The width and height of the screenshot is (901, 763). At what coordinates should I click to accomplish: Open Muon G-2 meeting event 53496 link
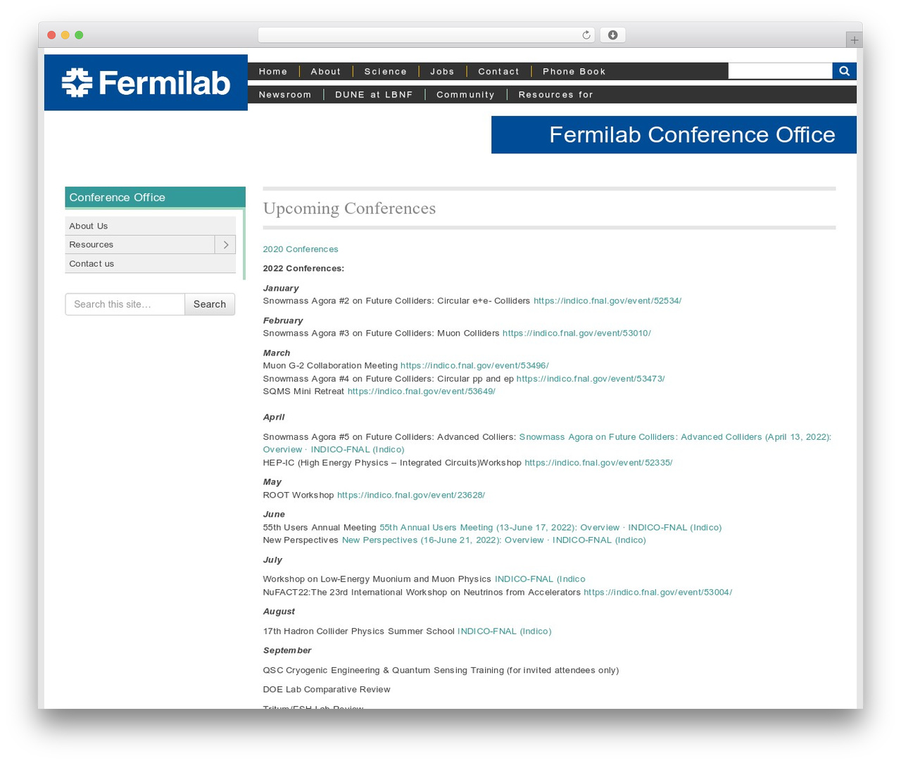[474, 365]
